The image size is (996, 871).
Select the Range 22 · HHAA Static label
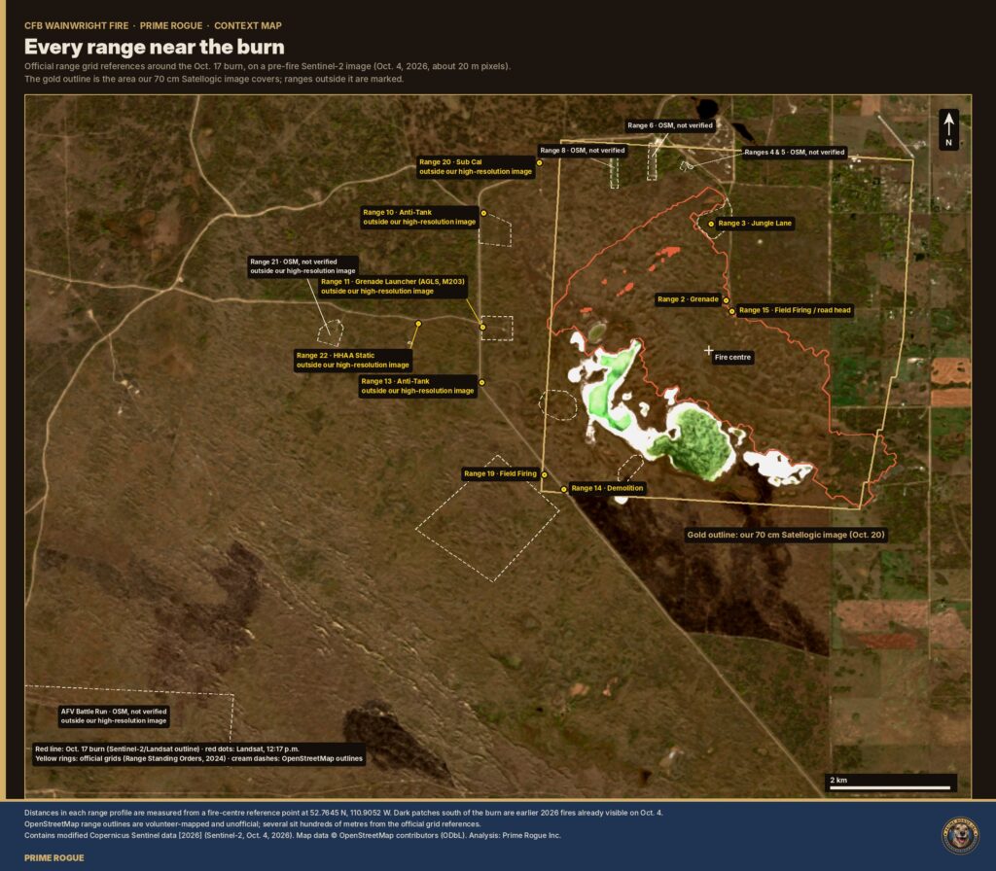click(352, 360)
